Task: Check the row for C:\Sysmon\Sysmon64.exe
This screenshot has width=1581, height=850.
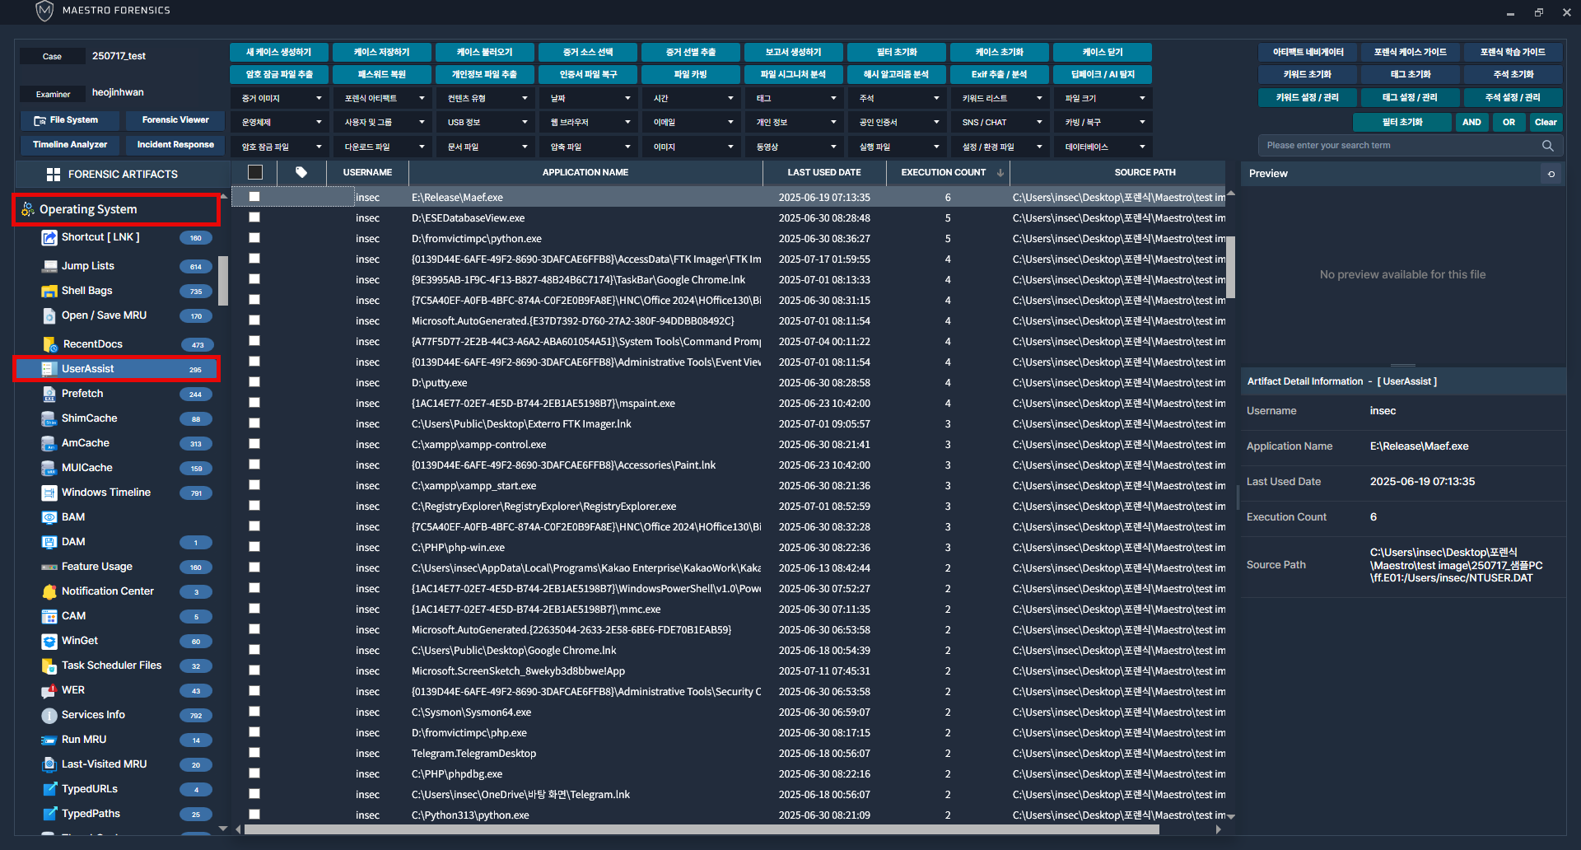Action: 254,712
